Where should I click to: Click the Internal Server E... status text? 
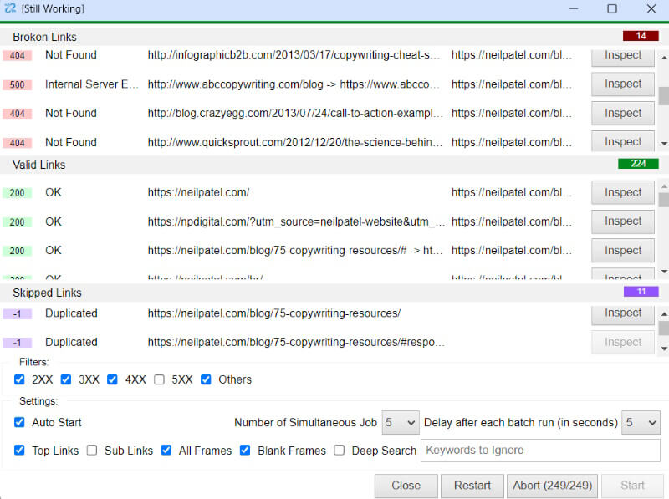point(92,84)
